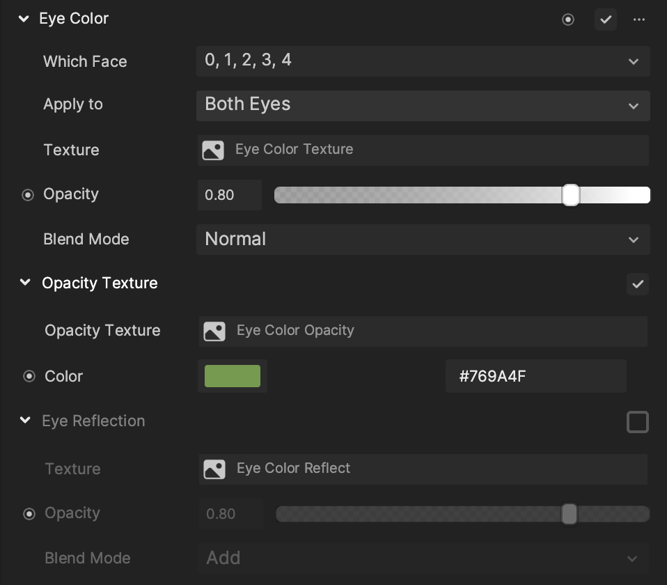667x585 pixels.
Task: Select the Eye Color Reflect texture field
Action: [423, 469]
